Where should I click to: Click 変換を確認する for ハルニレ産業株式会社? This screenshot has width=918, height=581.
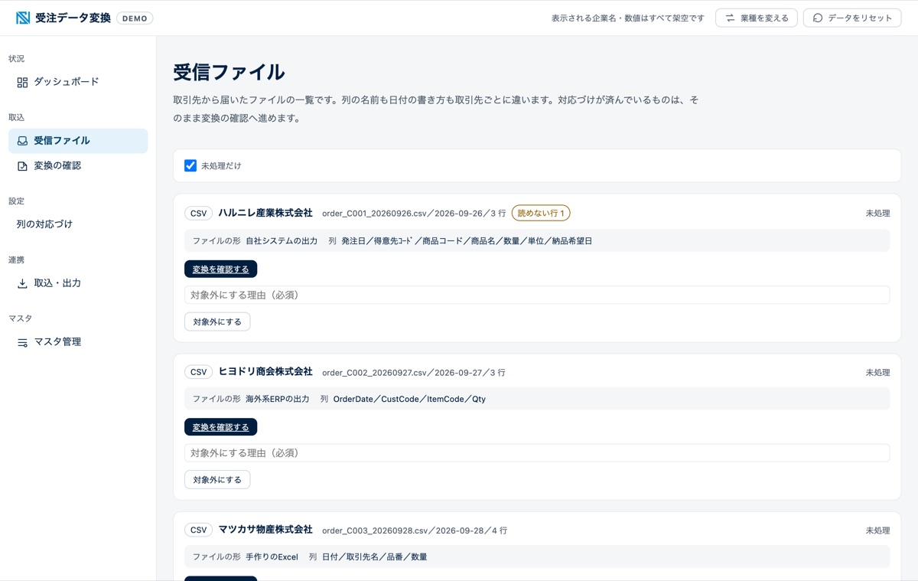220,269
